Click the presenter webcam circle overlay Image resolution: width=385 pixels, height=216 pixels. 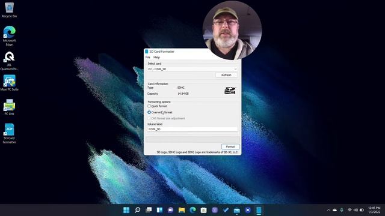[x=232, y=30]
